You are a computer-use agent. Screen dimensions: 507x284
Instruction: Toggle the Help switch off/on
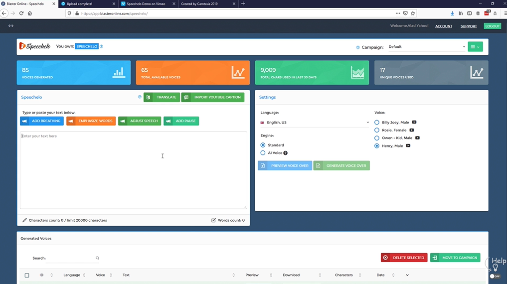[495, 276]
